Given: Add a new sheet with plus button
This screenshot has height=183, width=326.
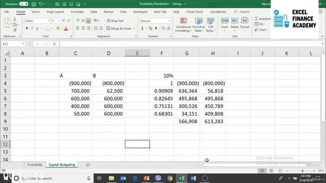Looking at the screenshot, I should (88, 165).
